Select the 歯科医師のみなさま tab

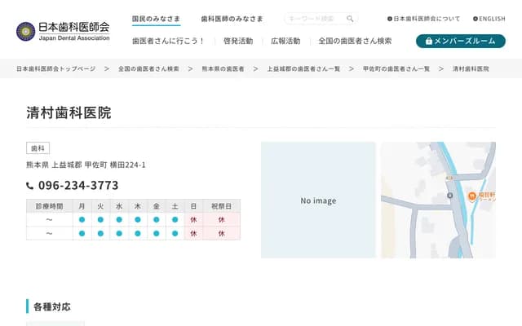pos(232,19)
